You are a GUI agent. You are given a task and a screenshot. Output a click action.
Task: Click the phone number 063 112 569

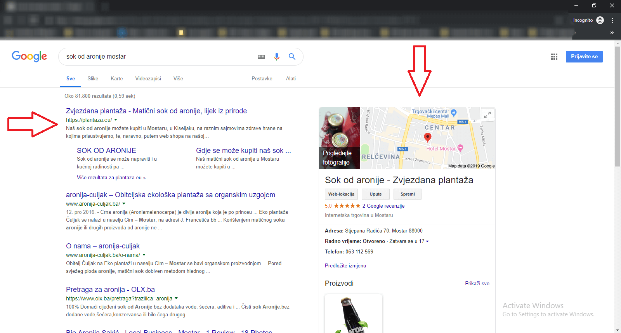359,252
